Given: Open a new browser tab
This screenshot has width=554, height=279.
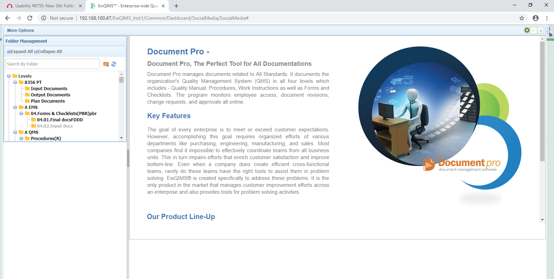Looking at the screenshot, I should [x=176, y=6].
